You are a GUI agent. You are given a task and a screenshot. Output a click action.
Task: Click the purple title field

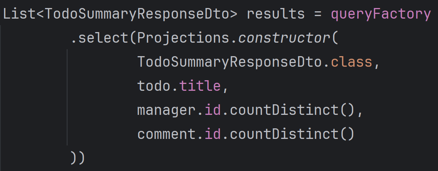[x=200, y=86]
